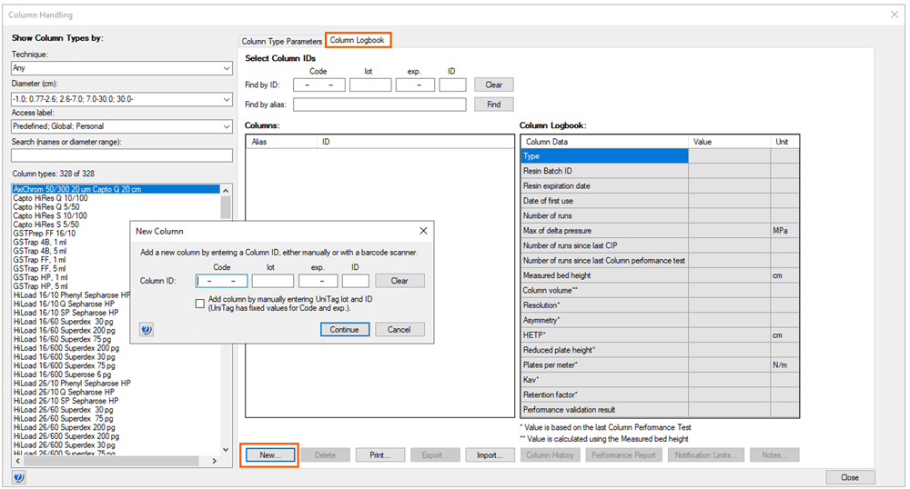Enable the UniTag manual entry checkbox
Screen dimensions: 910x489
200,304
